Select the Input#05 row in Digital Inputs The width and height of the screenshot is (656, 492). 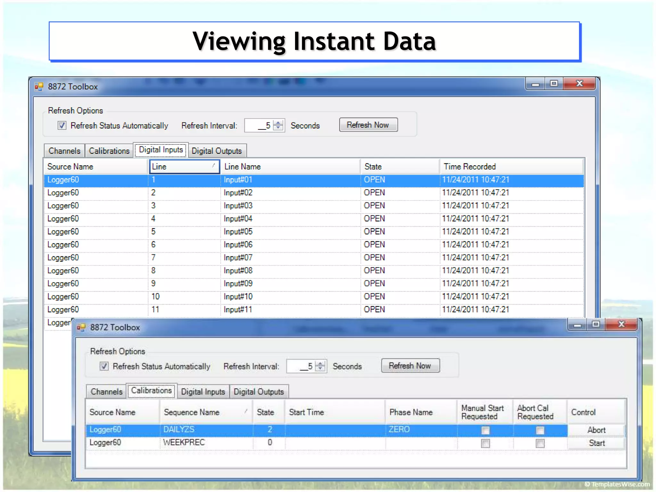[x=238, y=232]
